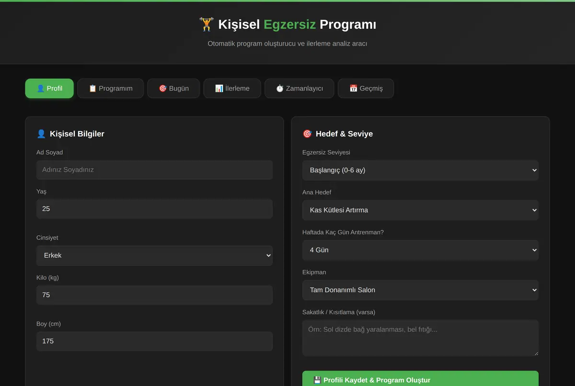Viewport: 575px width, 386px height.
Task: Click the Kilo (kg) field
Action: 154,295
